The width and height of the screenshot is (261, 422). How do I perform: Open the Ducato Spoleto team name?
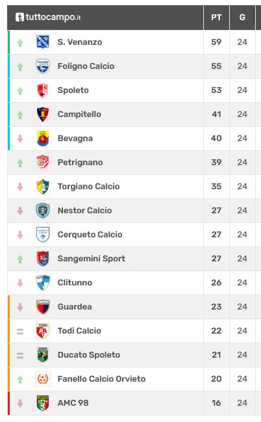89,355
